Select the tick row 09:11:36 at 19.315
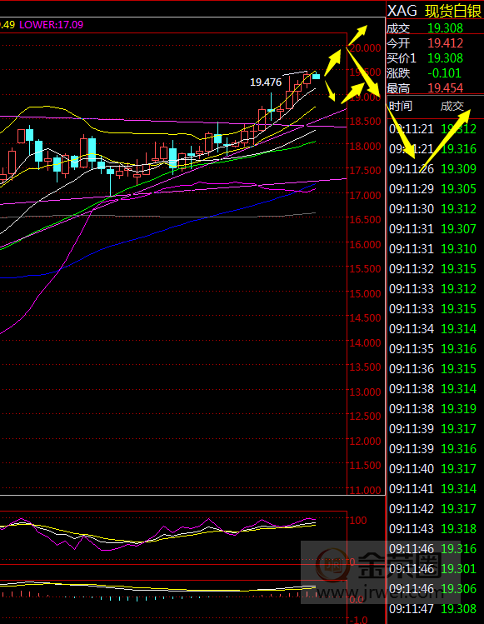 [x=432, y=368]
